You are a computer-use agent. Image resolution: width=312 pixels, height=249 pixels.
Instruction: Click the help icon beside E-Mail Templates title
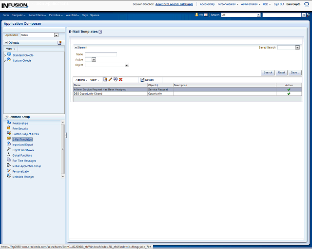[100, 31]
